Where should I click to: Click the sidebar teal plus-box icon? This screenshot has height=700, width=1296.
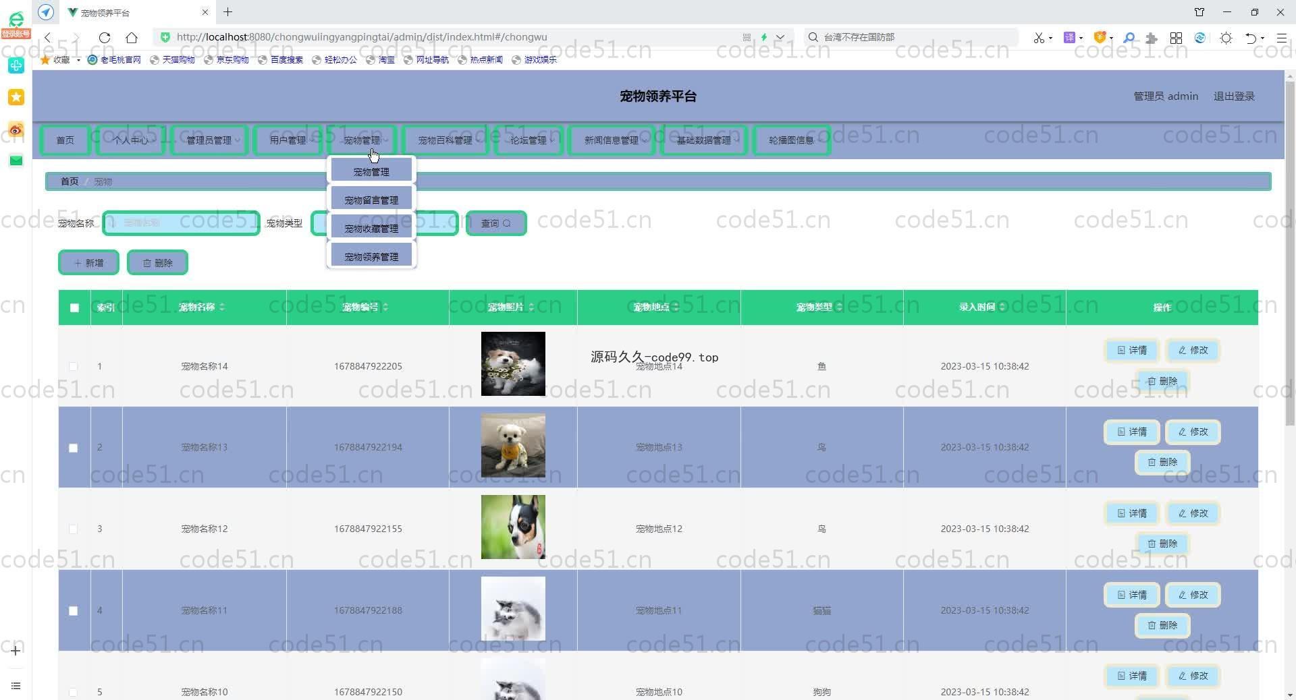pyautogui.click(x=16, y=65)
